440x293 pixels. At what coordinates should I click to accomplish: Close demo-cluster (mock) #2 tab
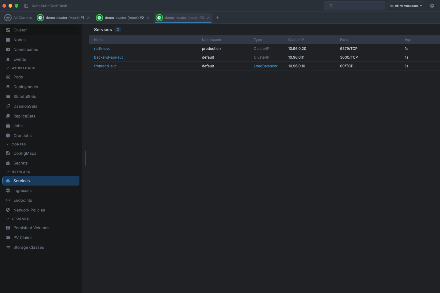click(x=148, y=18)
